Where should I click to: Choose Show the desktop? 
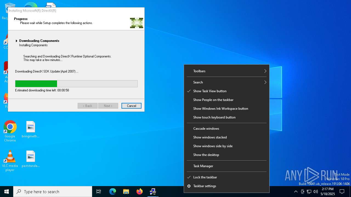(227, 155)
